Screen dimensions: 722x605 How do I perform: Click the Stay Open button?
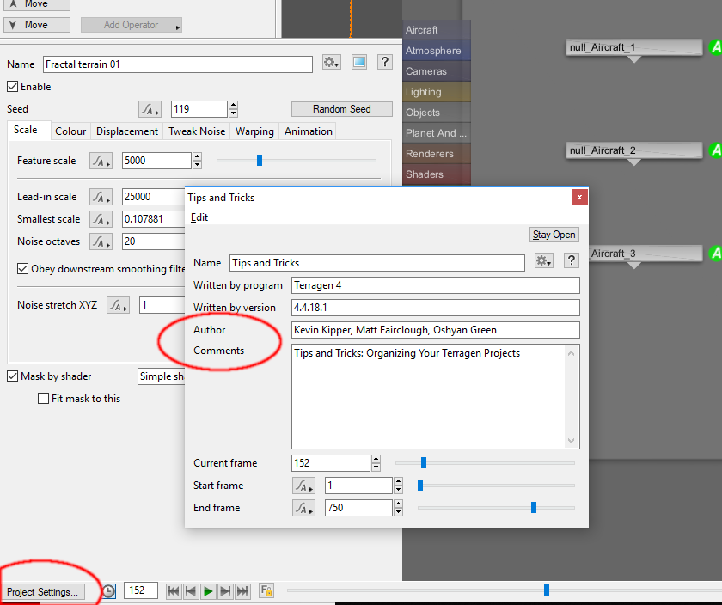tap(554, 235)
